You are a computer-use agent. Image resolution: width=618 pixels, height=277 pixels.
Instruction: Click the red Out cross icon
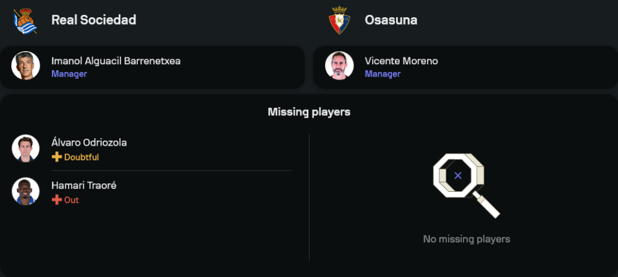click(57, 200)
